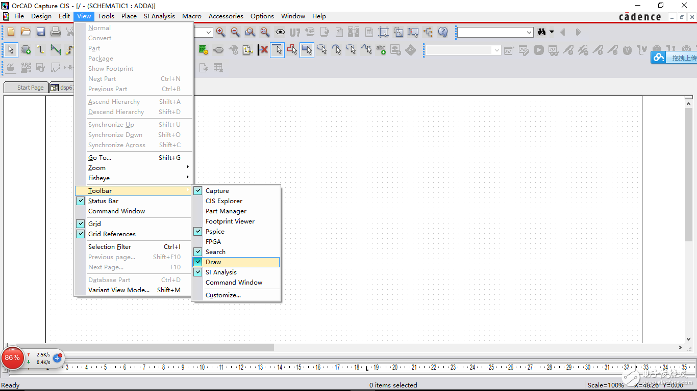This screenshot has width=697, height=391.
Task: Open the Options menu
Action: click(262, 16)
